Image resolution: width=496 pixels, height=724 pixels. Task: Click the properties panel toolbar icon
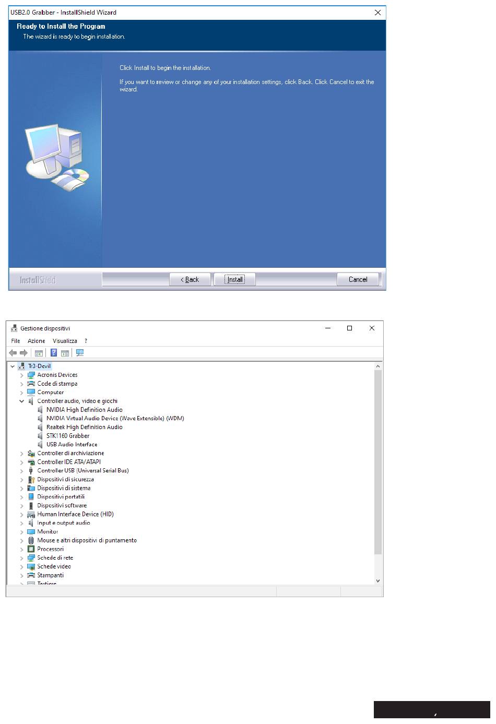click(x=65, y=353)
